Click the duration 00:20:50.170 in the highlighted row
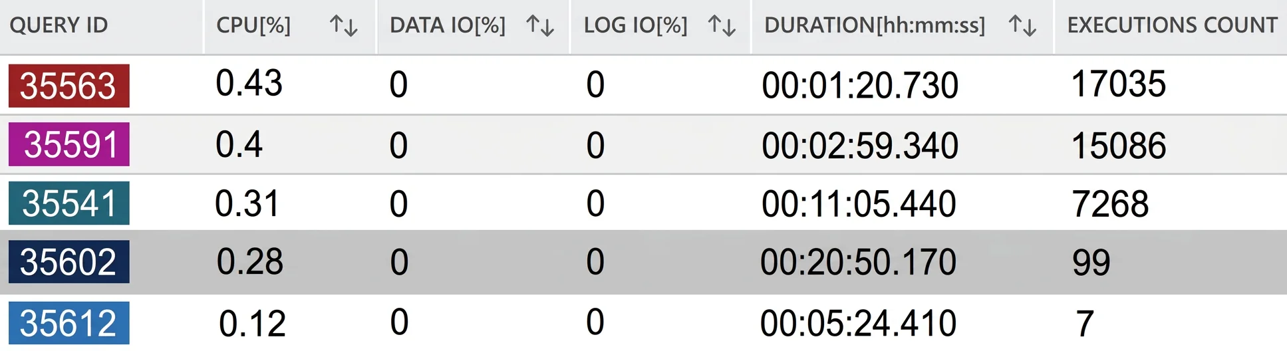The height and width of the screenshot is (351, 1287). [x=858, y=262]
